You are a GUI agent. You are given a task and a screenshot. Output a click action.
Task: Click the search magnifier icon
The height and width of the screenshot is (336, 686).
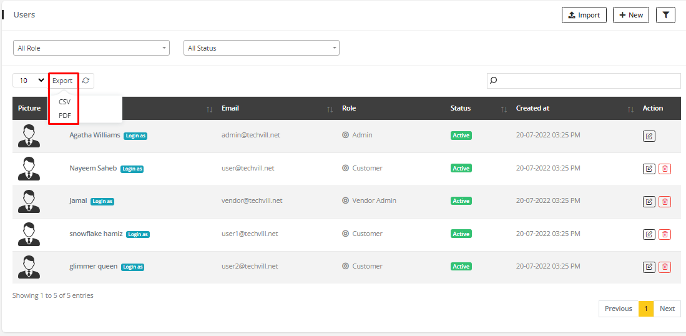(494, 81)
